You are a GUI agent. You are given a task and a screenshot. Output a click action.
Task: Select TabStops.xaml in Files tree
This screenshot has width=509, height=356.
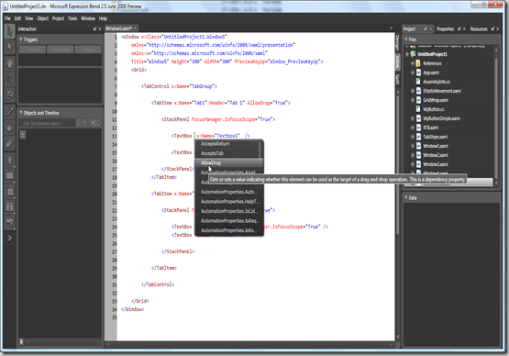pos(435,137)
